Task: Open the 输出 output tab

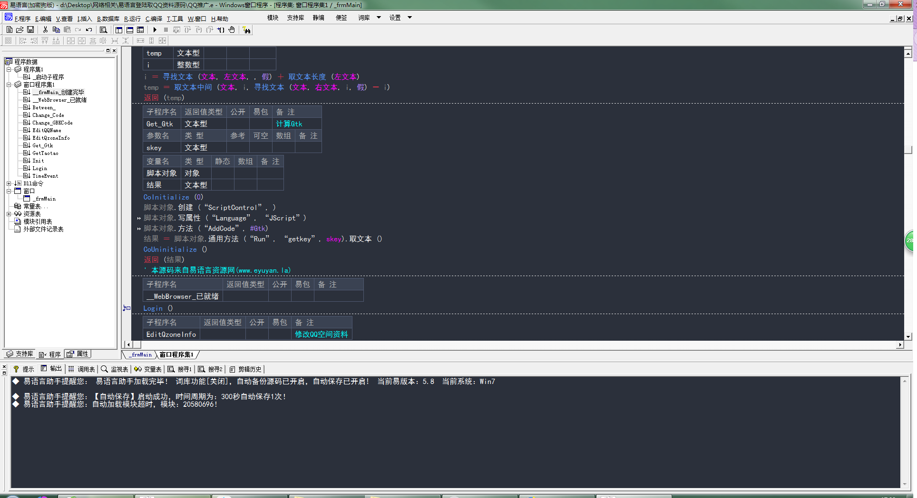Action: (x=51, y=369)
